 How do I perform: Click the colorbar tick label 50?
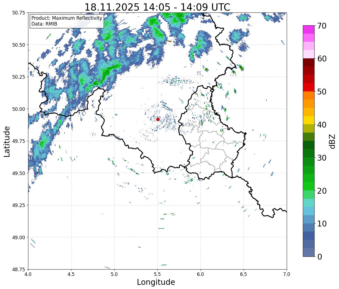321,92
